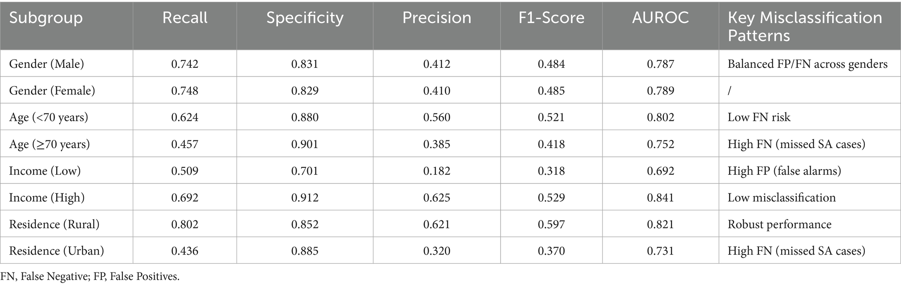
Task: Click the FN, False Negative footnote text
Action: click(x=90, y=276)
